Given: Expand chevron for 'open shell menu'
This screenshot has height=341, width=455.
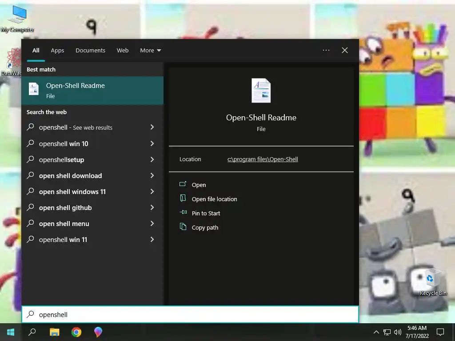Looking at the screenshot, I should point(152,223).
